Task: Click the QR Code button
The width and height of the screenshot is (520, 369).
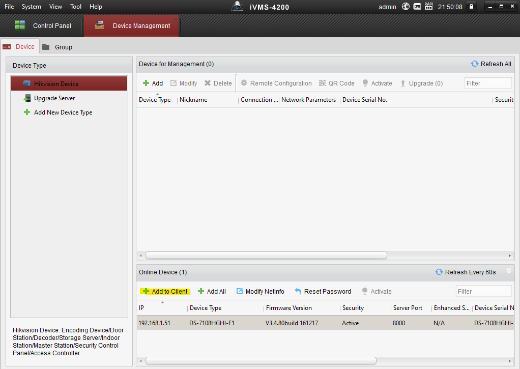Action: pos(337,83)
